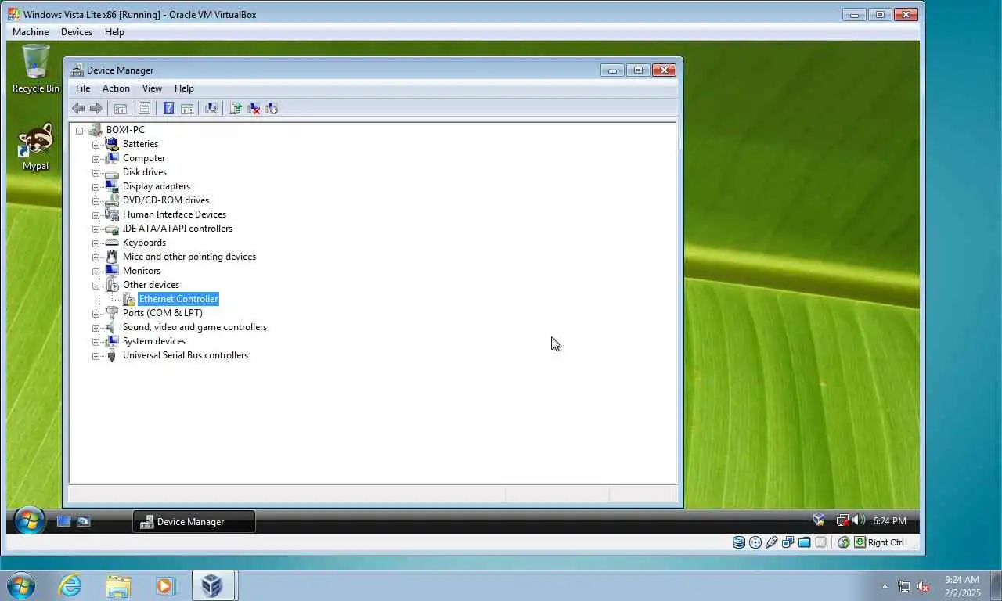
Task: Select the Ethernet Controller device
Action: click(178, 299)
